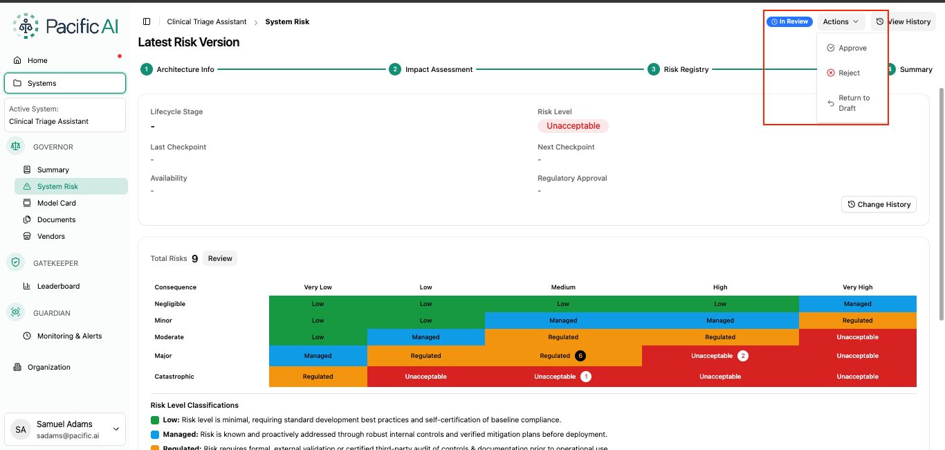
Task: Go to step 1, Architecture Info
Action: click(x=178, y=69)
